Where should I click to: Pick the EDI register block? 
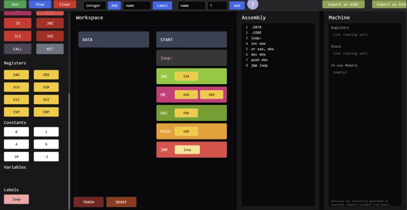coord(46,99)
